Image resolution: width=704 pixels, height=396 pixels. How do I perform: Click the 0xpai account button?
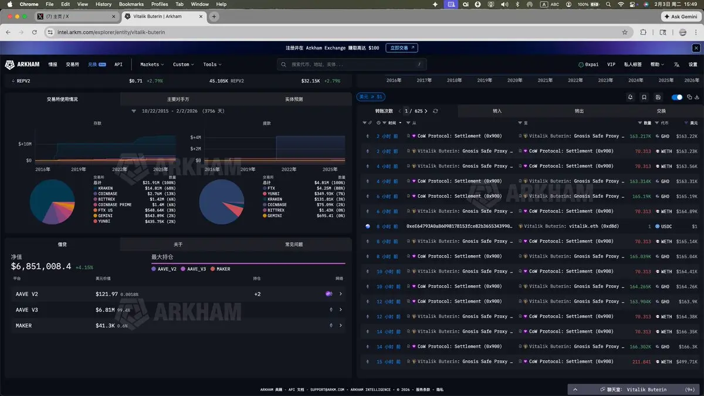(x=588, y=65)
